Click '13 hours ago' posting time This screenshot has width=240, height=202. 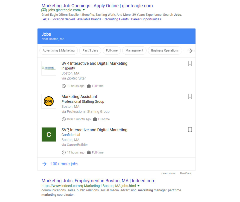coord(75,86)
